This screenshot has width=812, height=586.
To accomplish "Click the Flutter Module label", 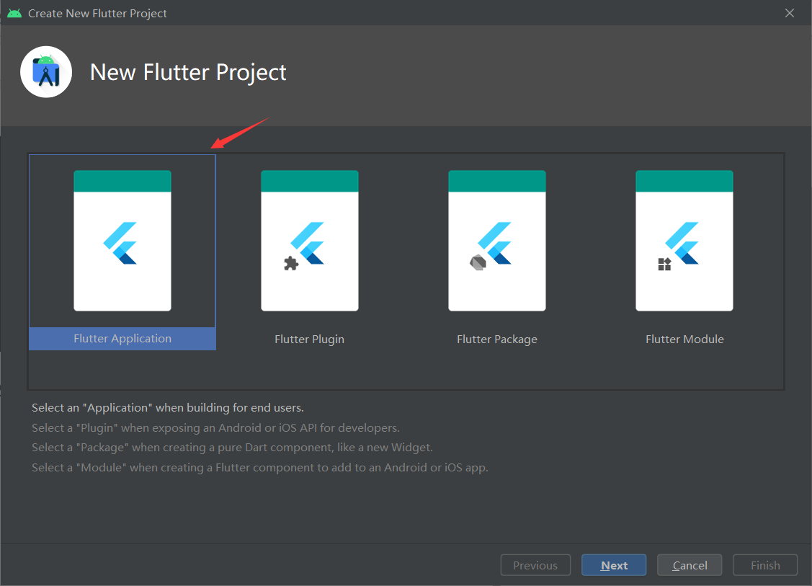I will (684, 339).
